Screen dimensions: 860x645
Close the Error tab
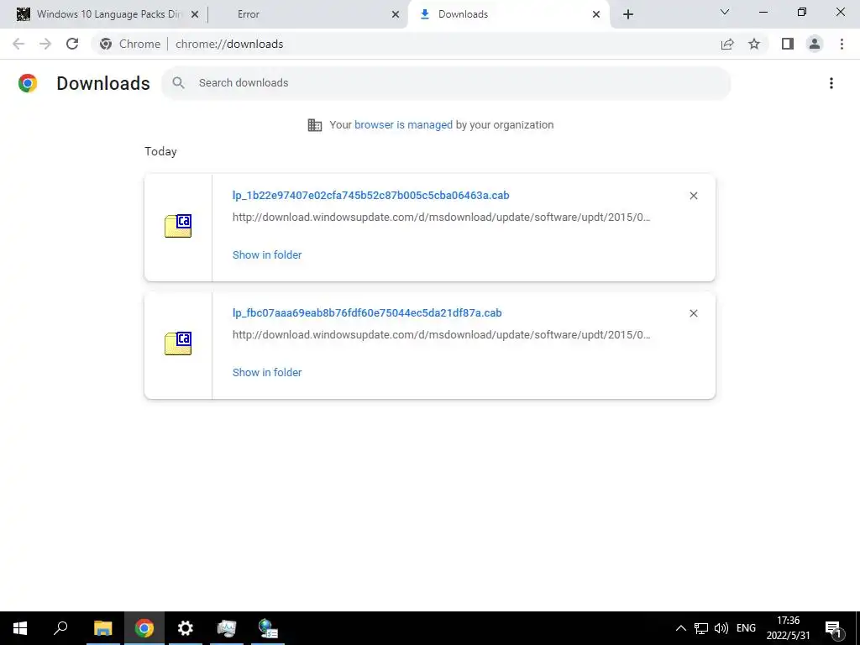(x=396, y=15)
